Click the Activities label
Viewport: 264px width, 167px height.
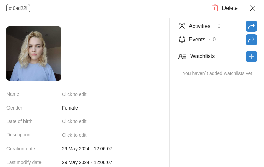tap(199, 26)
